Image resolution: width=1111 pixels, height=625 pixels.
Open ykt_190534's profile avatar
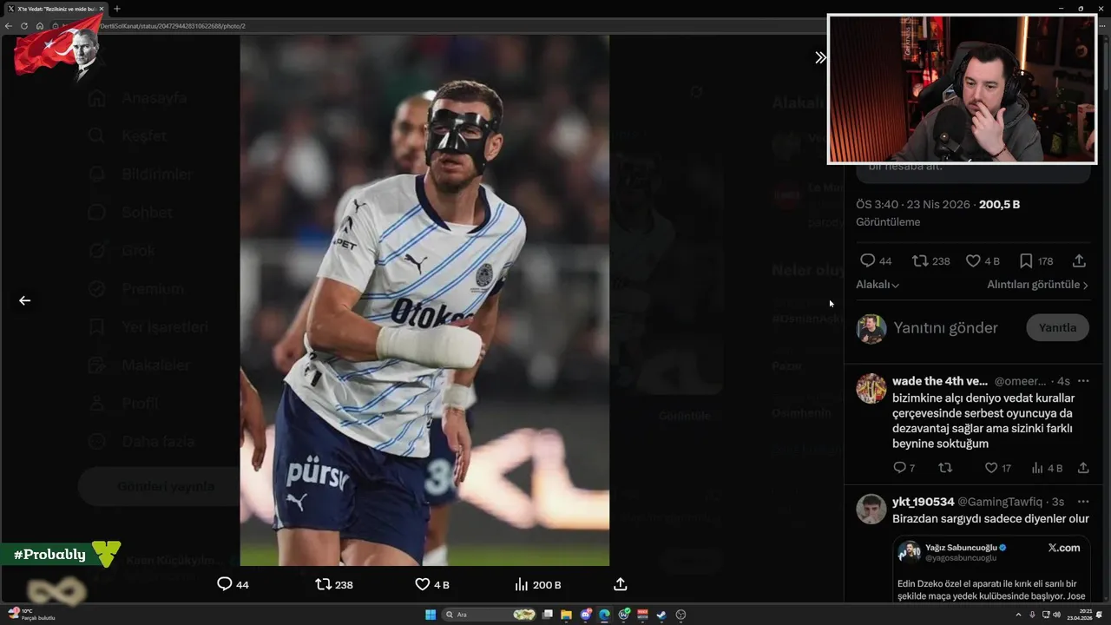(x=871, y=509)
